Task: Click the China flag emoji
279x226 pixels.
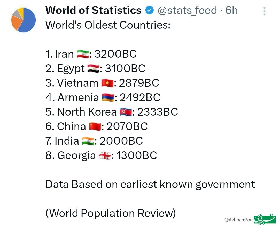Action: [95, 127]
